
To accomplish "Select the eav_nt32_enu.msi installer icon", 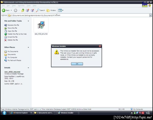I will tap(41, 25).
